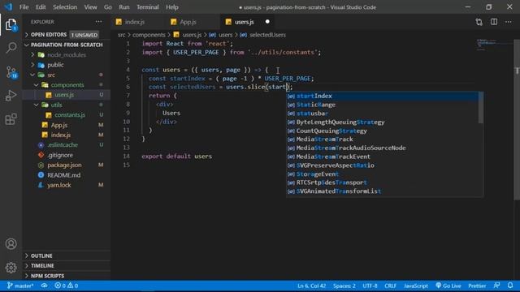Image resolution: width=520 pixels, height=292 pixels.
Task: Open the Manage settings gear
Action: point(11,268)
